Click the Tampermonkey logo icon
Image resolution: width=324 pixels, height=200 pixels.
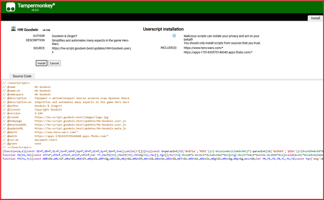11,7
